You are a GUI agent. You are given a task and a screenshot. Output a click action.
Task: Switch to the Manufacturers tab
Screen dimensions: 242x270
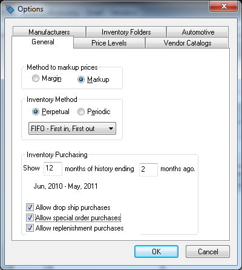coord(49,32)
